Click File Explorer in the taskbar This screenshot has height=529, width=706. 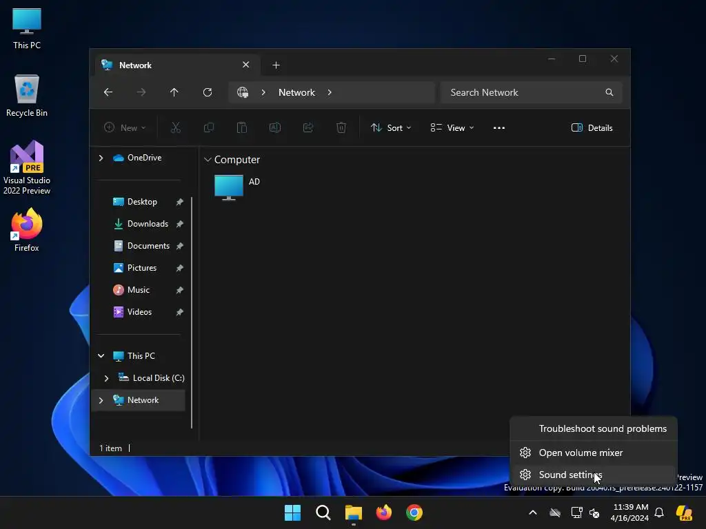354,512
